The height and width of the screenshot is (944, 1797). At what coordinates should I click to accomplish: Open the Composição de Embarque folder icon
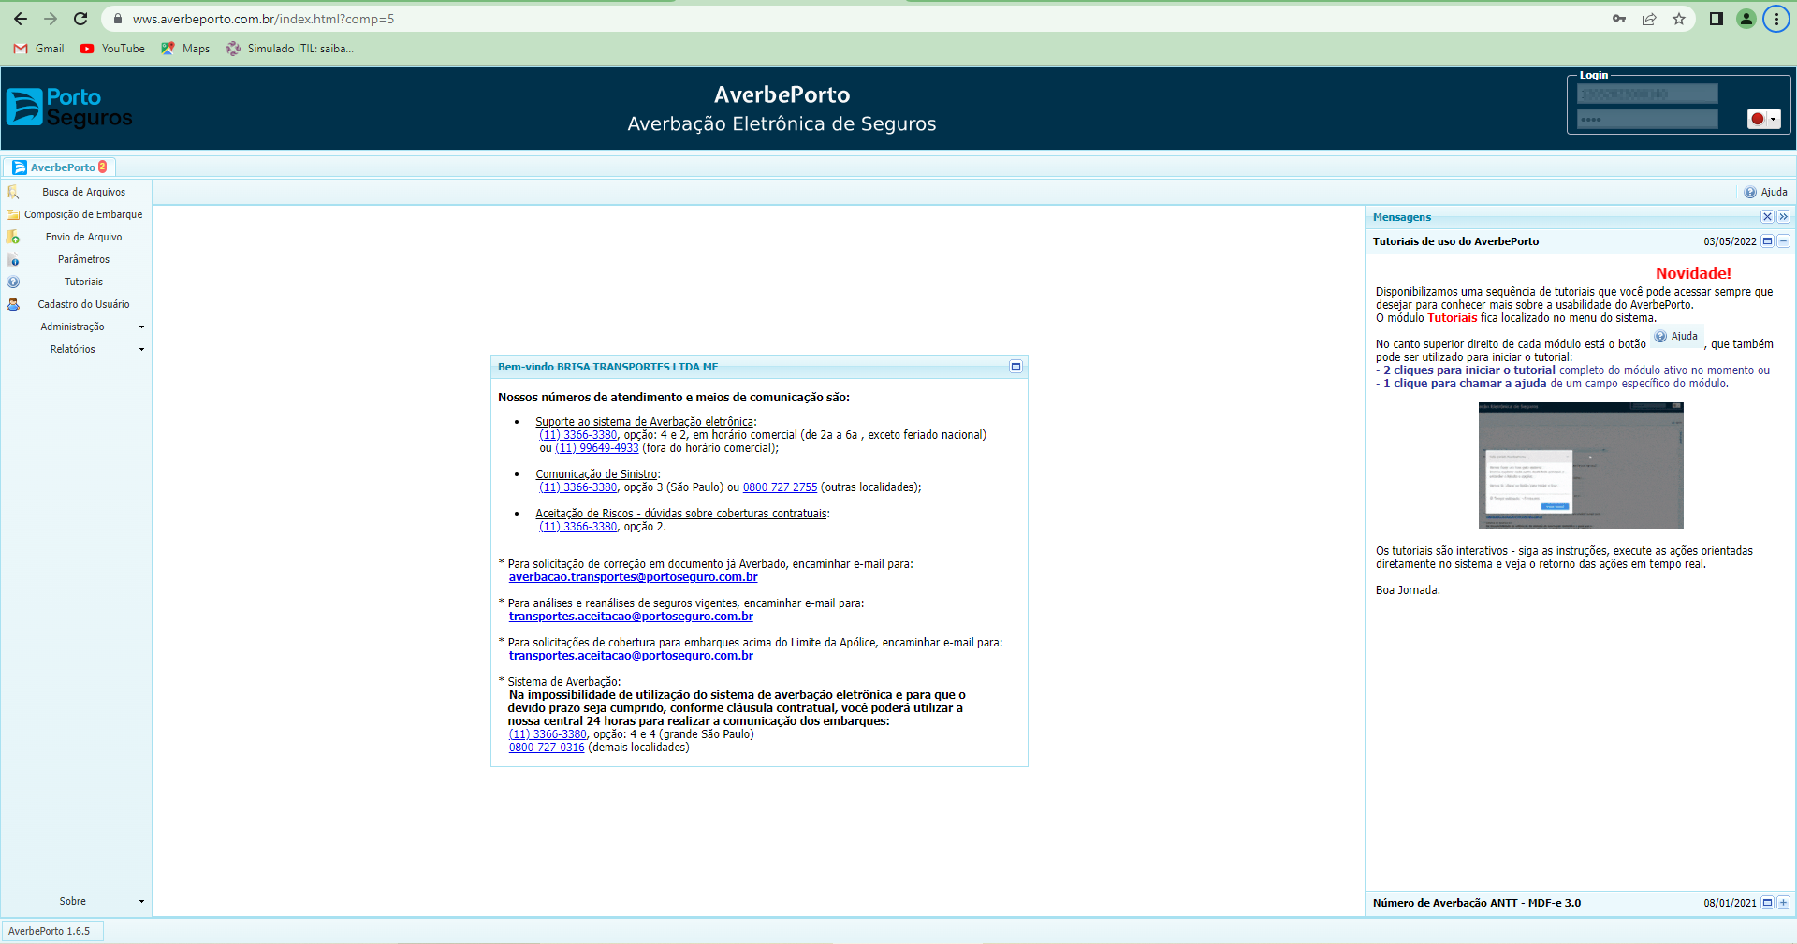(13, 214)
